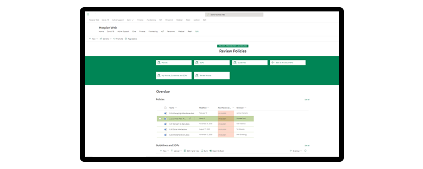Click the Policies, Procedures & Guidelines green badge
Viewport: 423px width, 169px height.
(233, 46)
